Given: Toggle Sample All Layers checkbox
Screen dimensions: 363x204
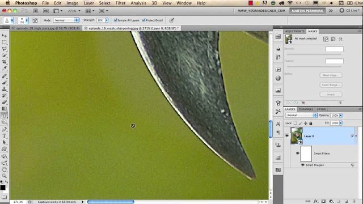Looking at the screenshot, I should point(115,20).
